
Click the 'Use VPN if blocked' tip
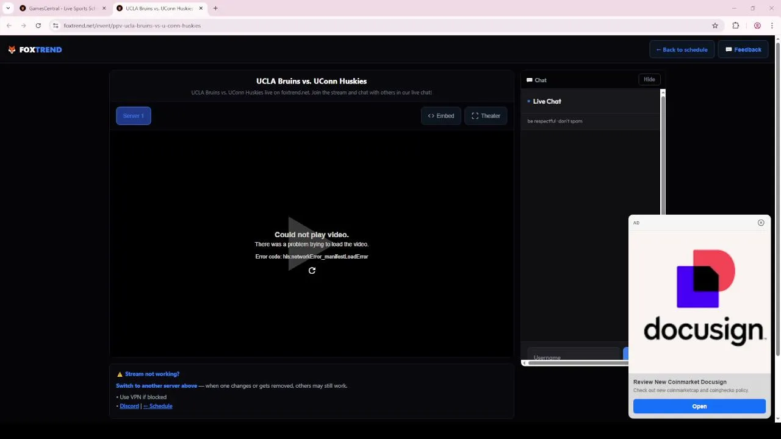143,398
